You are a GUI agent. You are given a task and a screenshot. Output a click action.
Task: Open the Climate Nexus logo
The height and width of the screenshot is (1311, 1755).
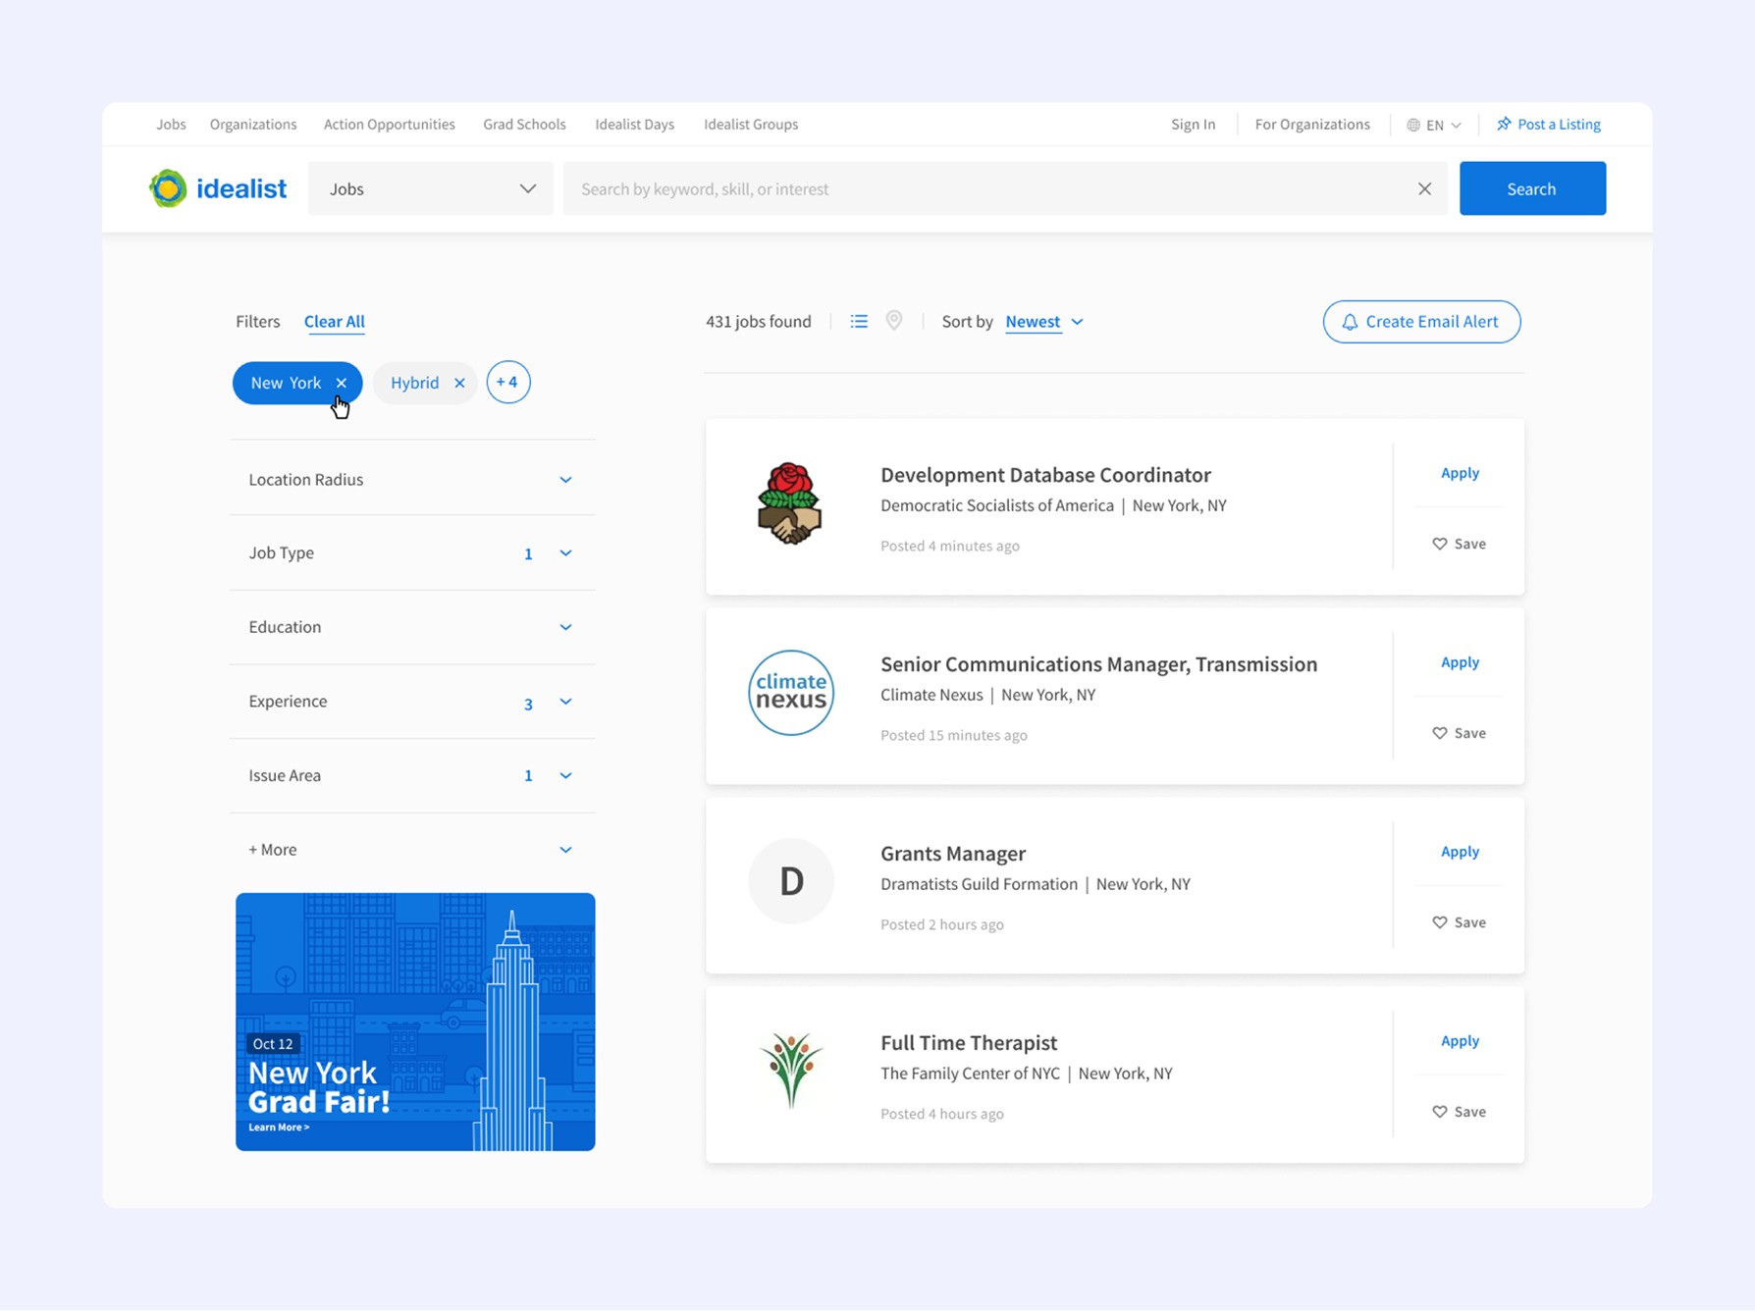tap(791, 693)
